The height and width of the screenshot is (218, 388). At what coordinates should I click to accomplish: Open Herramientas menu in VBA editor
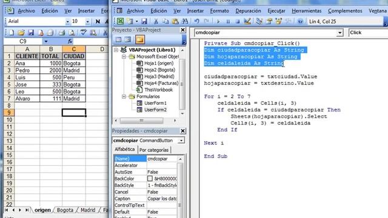pyautogui.click(x=307, y=11)
